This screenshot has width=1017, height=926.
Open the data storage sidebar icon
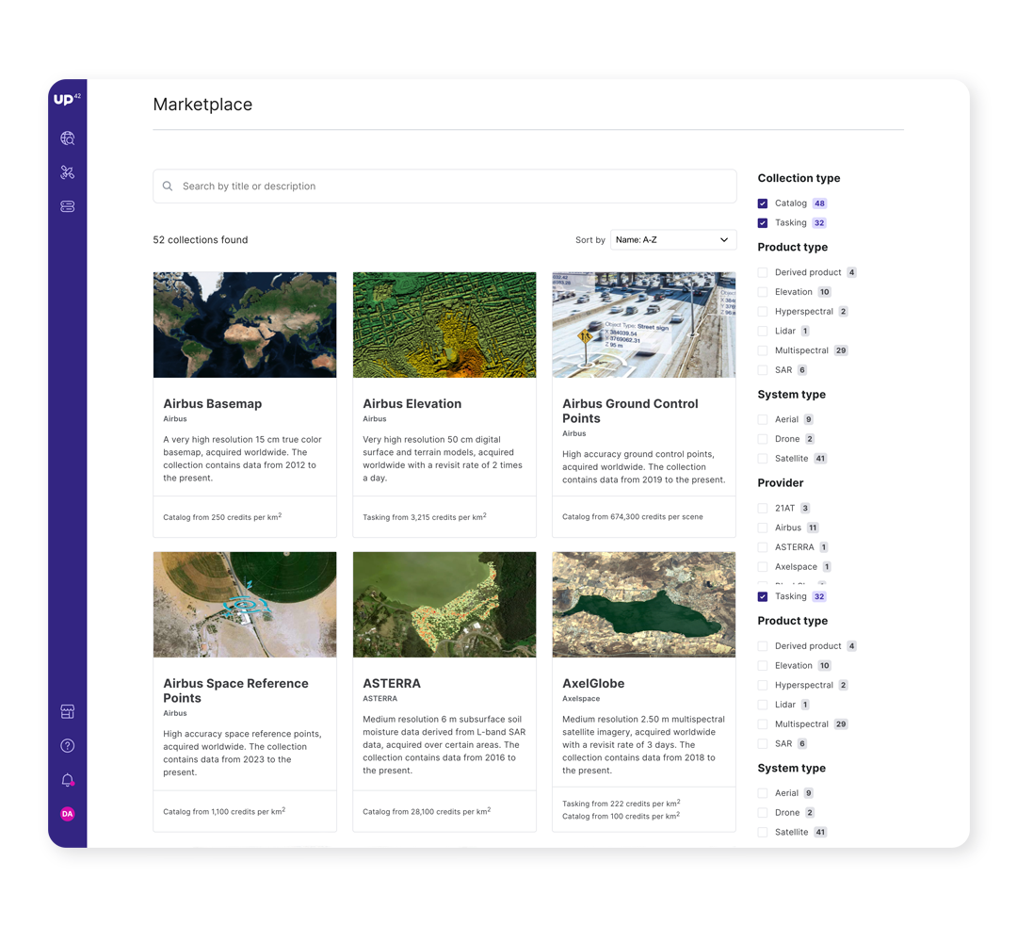(x=68, y=206)
